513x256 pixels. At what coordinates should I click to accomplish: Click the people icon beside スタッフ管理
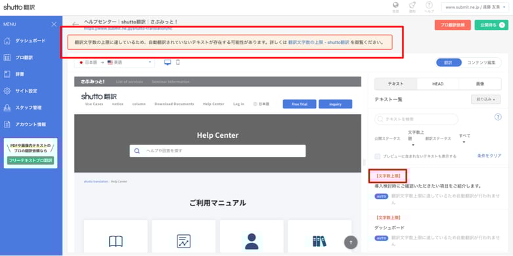coord(7,108)
